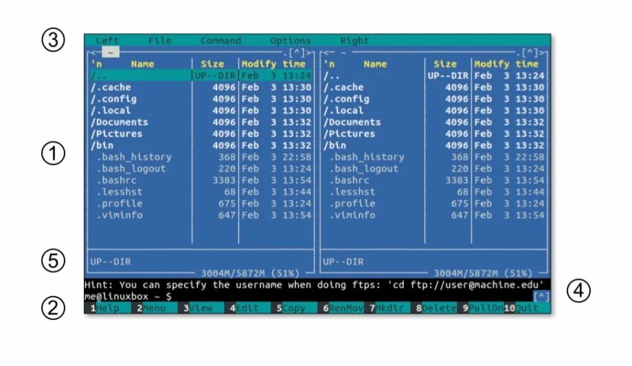Screen dimensions: 632x366
Task: Select .viminfo file in right panel
Action: 433,215
